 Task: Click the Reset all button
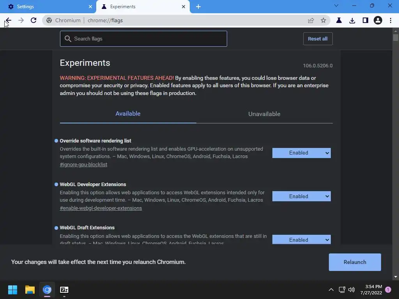pyautogui.click(x=318, y=39)
